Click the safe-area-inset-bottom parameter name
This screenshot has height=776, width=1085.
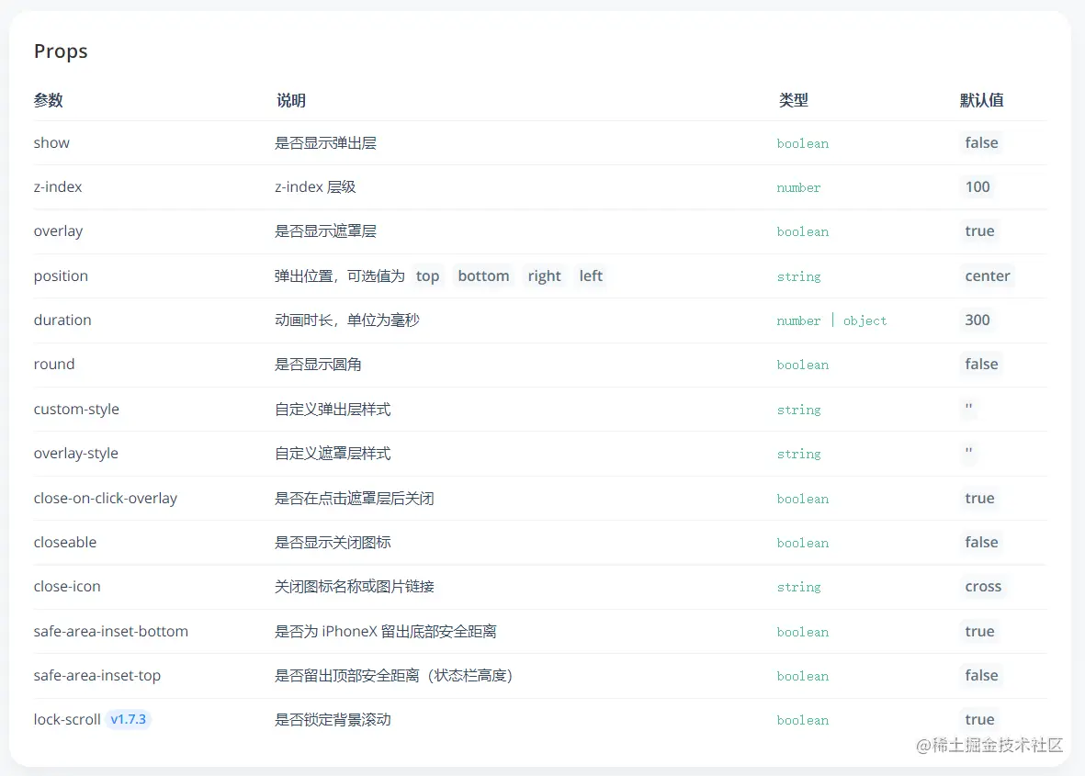(x=111, y=631)
